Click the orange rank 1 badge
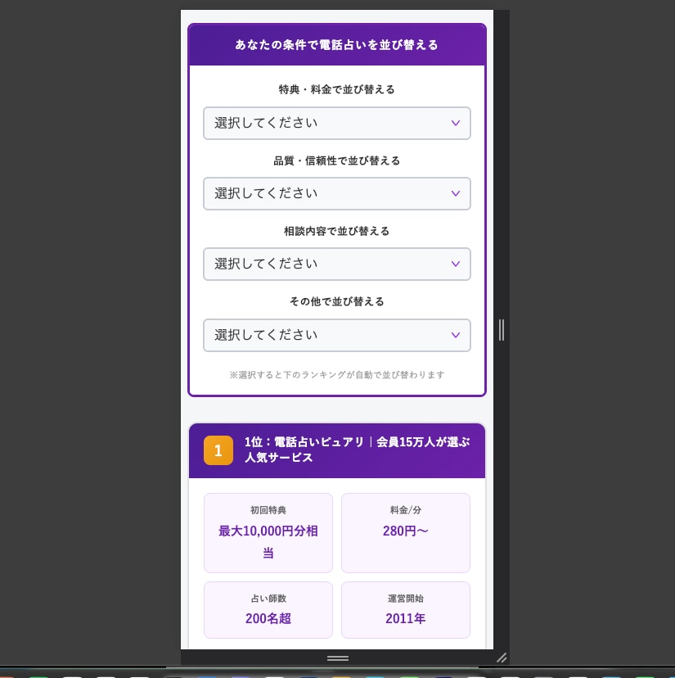Viewport: 675px width, 678px height. [218, 450]
